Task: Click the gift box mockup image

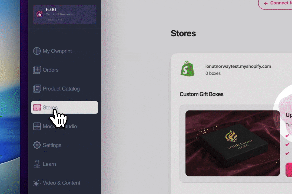Action: 233,143
